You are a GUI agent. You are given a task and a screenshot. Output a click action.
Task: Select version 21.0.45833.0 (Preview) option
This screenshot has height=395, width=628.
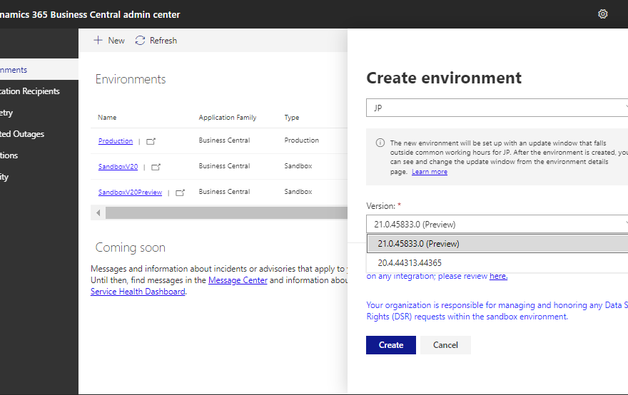click(498, 244)
